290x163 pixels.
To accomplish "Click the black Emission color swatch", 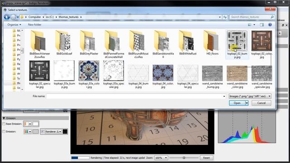I will tap(65, 132).
